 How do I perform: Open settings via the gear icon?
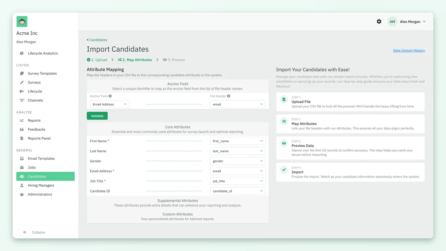point(379,21)
